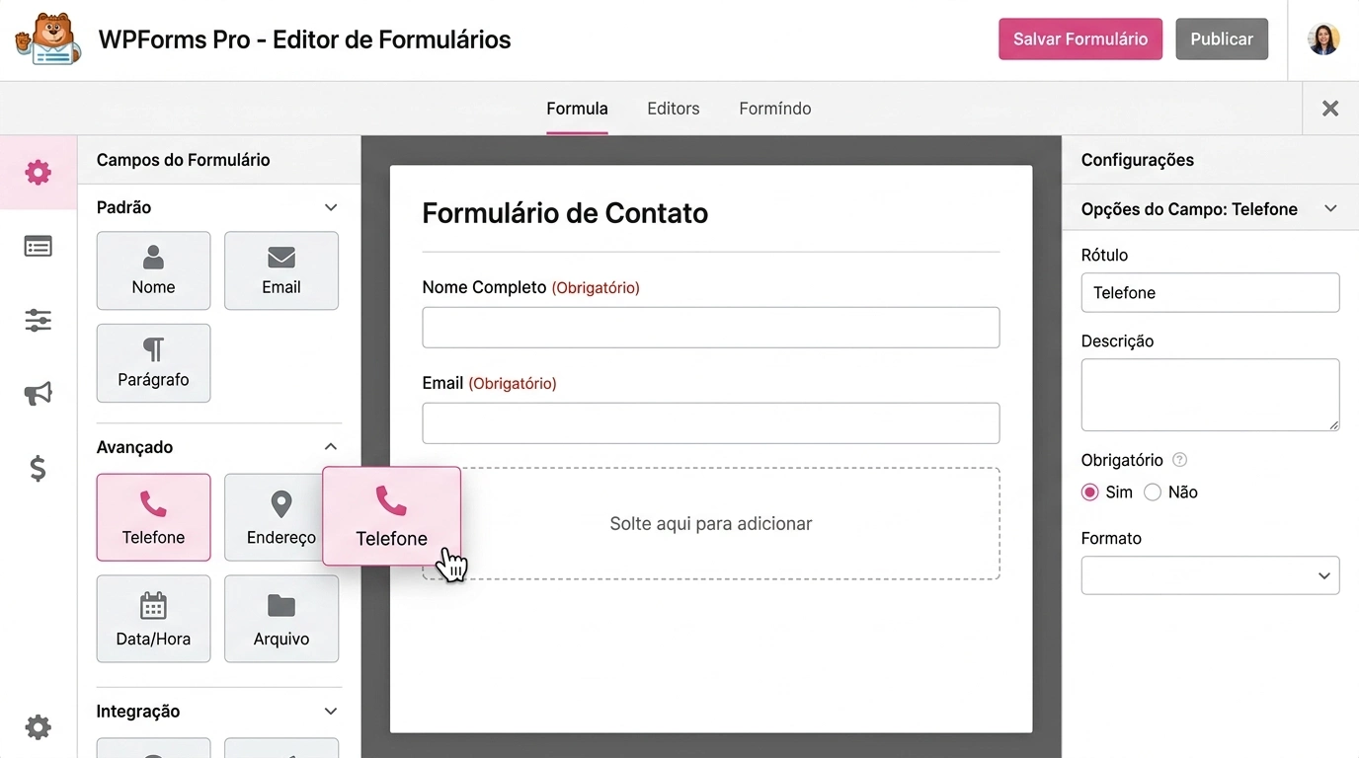This screenshot has height=758, width=1359.
Task: Add the Nome field
Action: coord(153,270)
